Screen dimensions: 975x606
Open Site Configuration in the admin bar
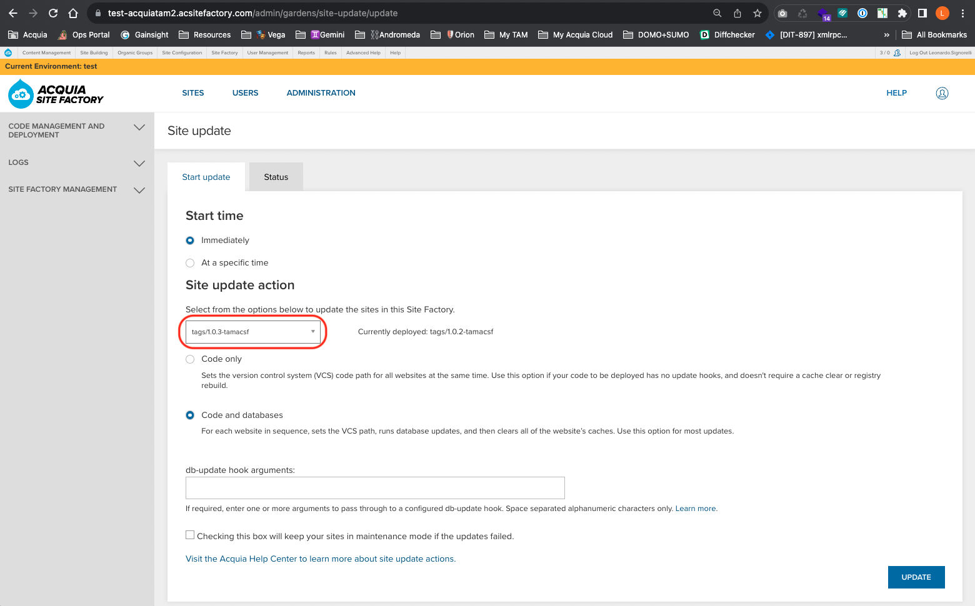pyautogui.click(x=182, y=52)
